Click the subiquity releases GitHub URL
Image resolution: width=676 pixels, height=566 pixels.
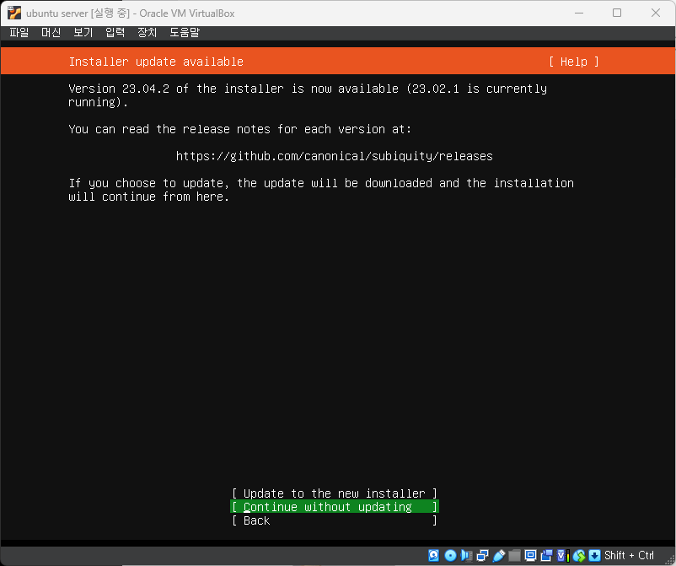pos(334,156)
